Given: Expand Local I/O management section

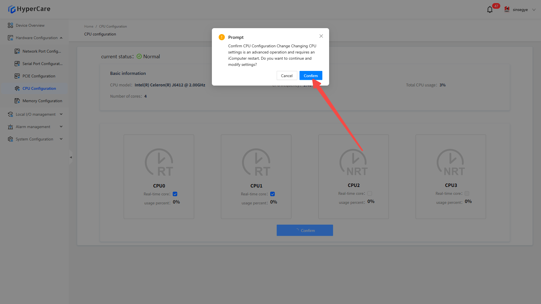Looking at the screenshot, I should click(61, 114).
